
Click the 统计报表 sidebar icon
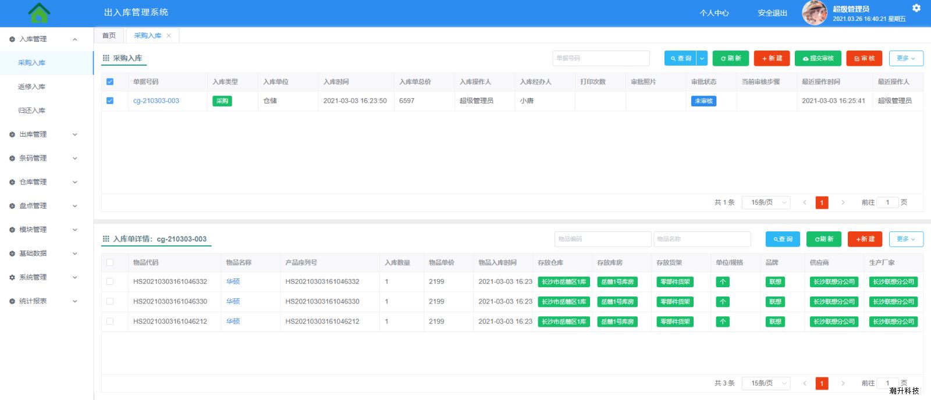coord(12,301)
